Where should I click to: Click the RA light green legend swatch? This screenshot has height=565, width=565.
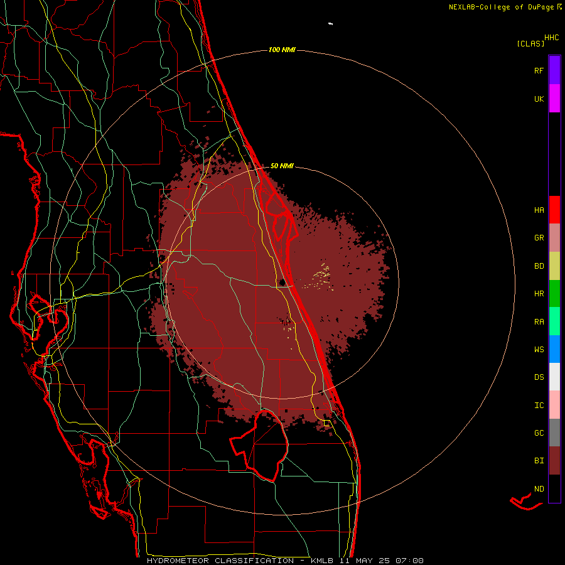(554, 321)
